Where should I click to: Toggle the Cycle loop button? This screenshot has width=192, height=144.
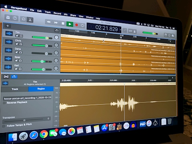[82, 26]
